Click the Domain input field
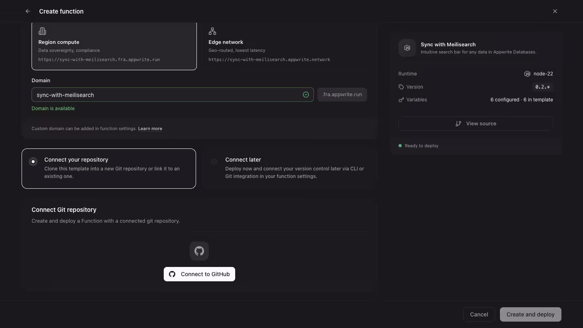The height and width of the screenshot is (328, 583). (x=173, y=95)
